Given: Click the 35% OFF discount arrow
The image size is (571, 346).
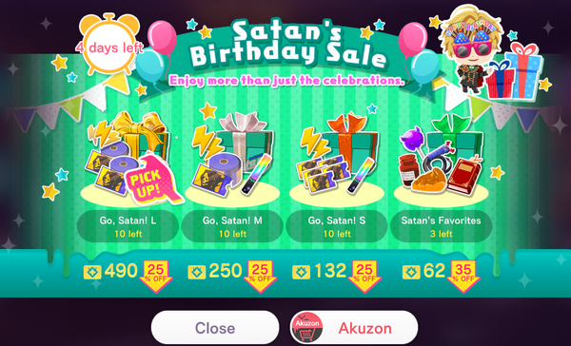Looking at the screenshot, I should (463, 276).
